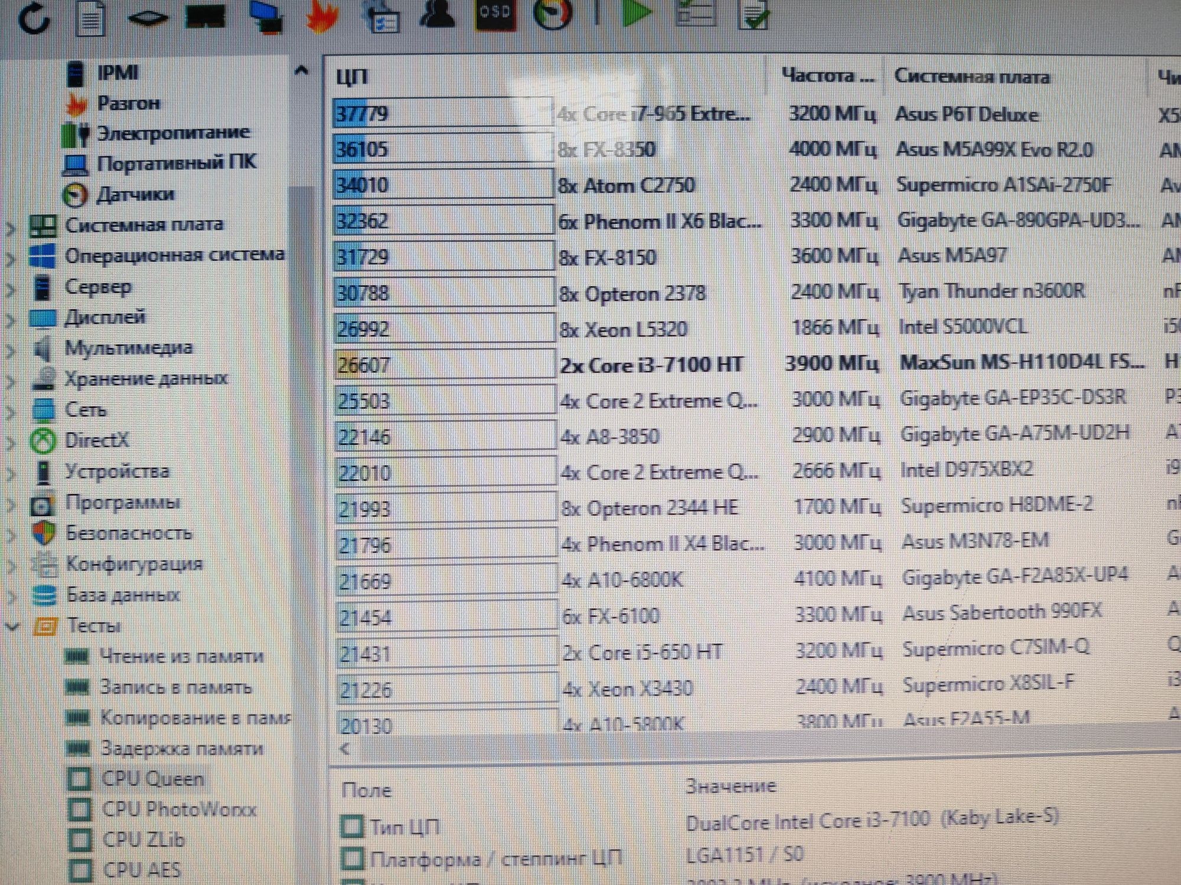Click the Тесты folder icon
1181x885 pixels.
click(46, 626)
